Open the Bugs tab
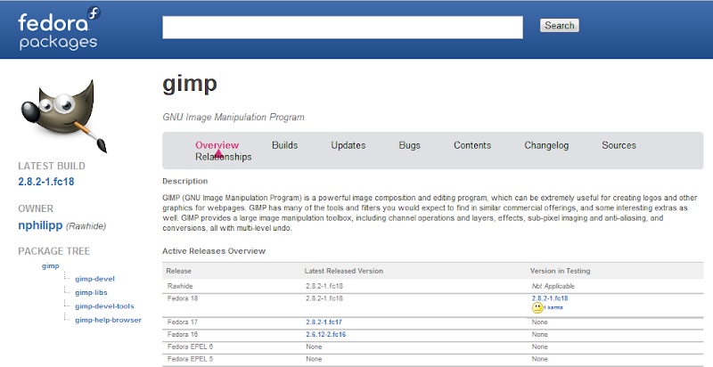Image resolution: width=713 pixels, height=367 pixels. (x=409, y=145)
